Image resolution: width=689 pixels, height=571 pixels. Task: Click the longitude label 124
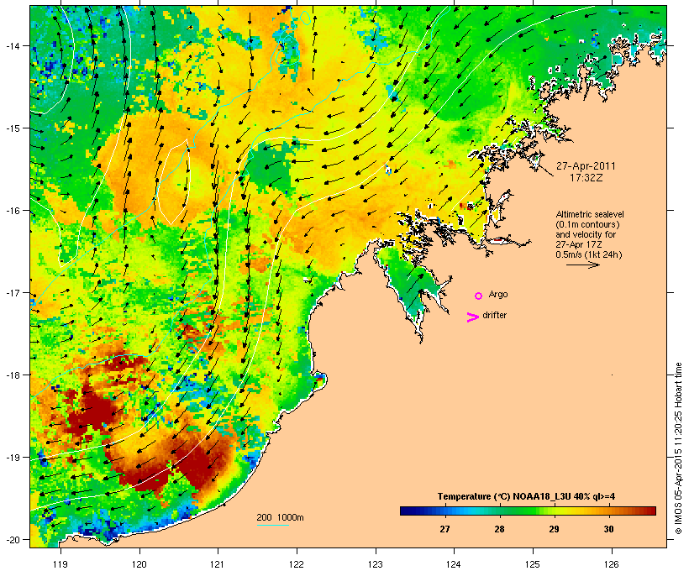(454, 564)
